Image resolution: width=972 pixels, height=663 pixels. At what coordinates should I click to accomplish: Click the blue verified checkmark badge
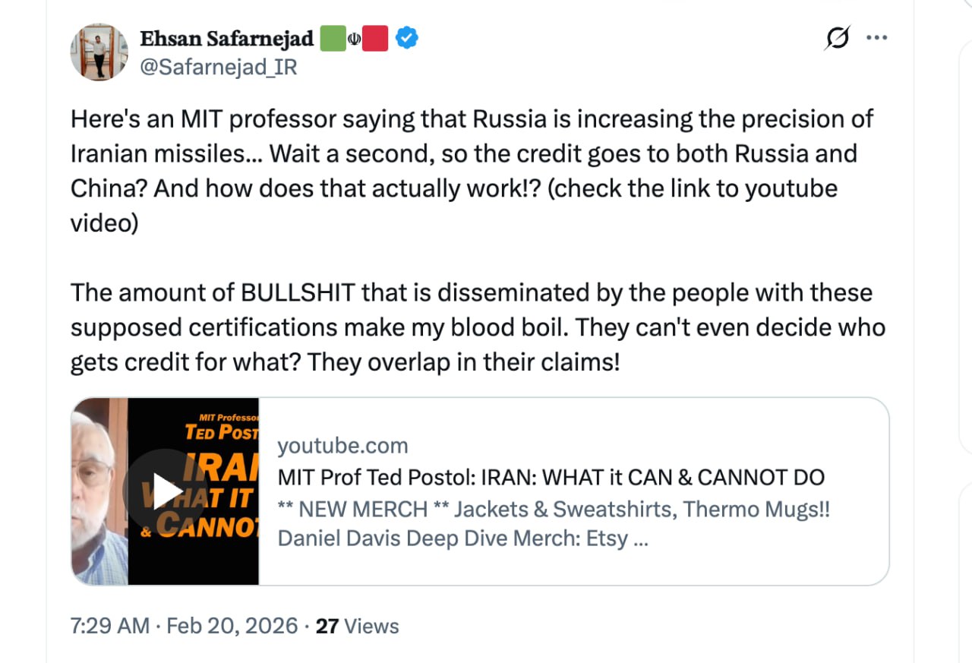click(407, 38)
